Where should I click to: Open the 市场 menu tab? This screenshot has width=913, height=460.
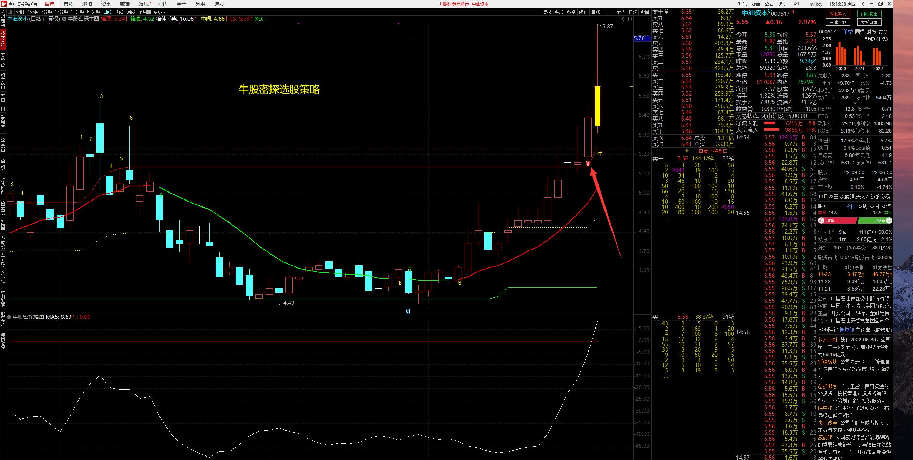point(68,4)
